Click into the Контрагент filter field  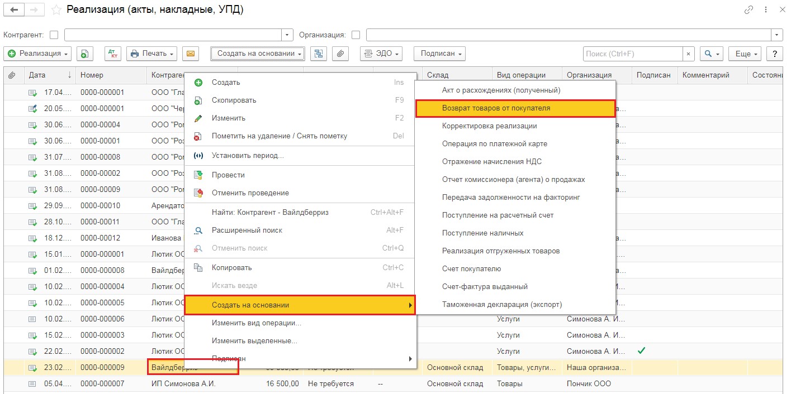click(x=173, y=35)
